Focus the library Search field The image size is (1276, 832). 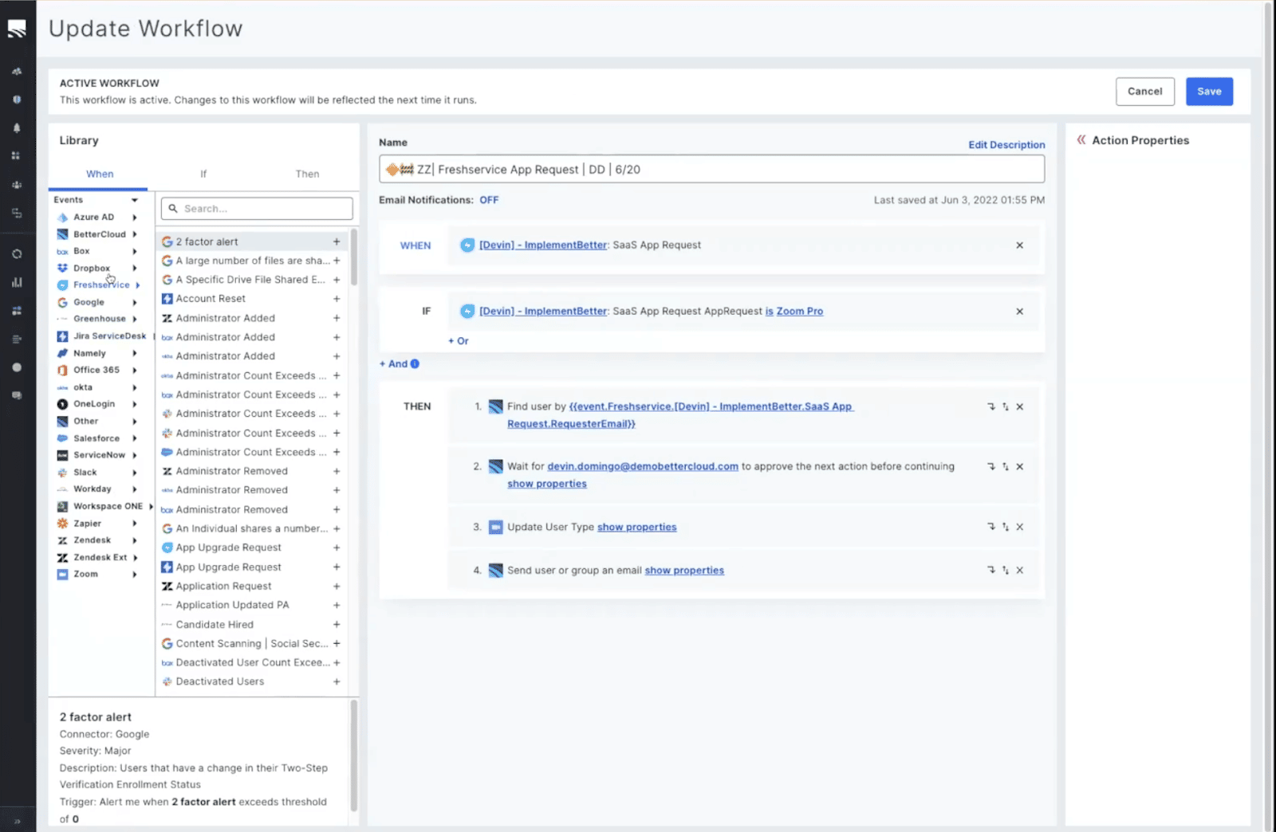point(257,209)
